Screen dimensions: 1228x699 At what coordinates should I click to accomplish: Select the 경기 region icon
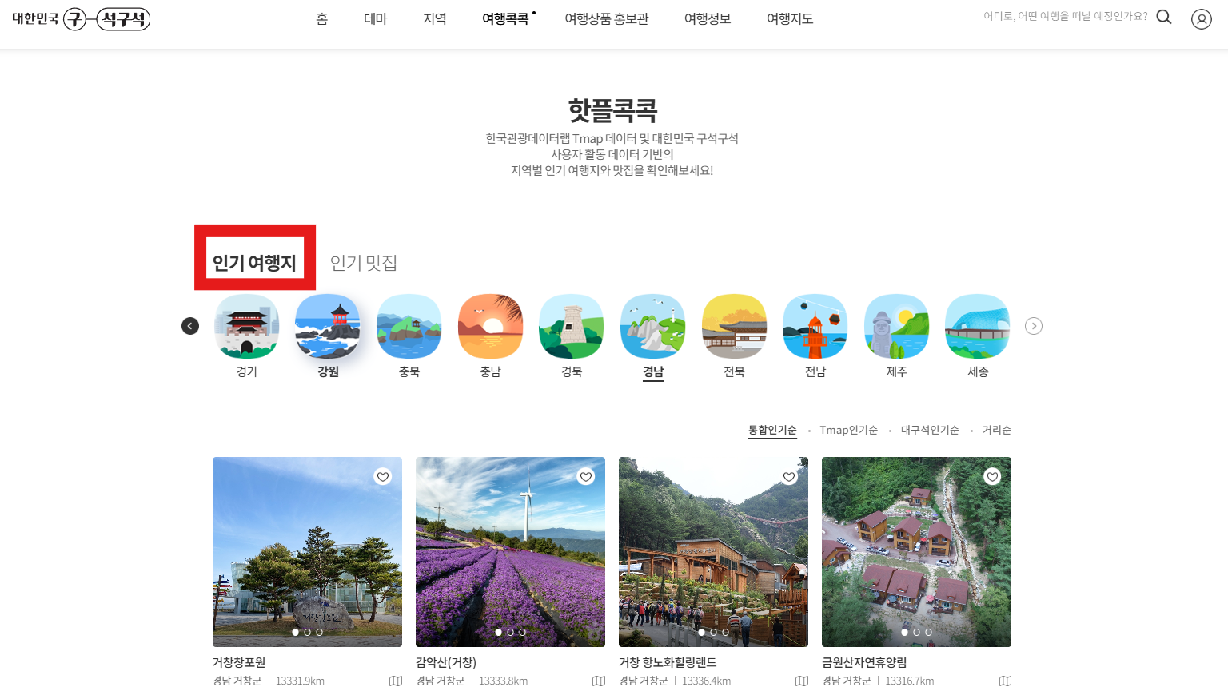(x=246, y=326)
